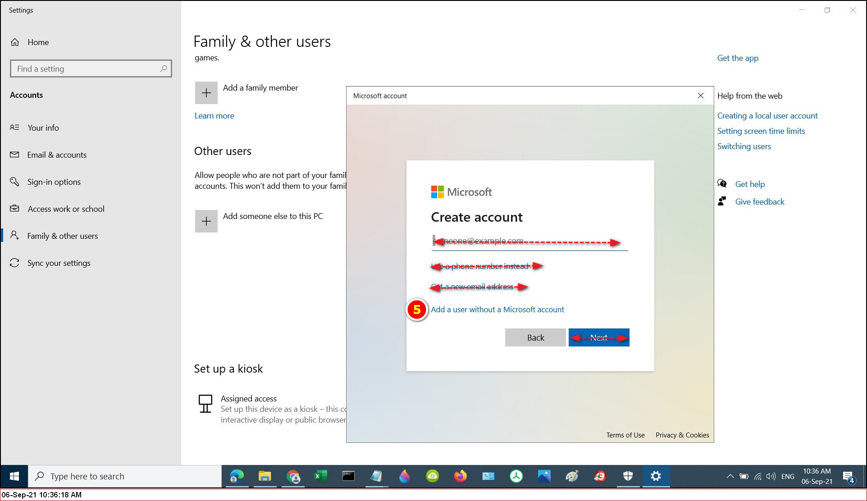The width and height of the screenshot is (867, 501).
Task: Open the Give feedback link
Action: pyautogui.click(x=759, y=202)
